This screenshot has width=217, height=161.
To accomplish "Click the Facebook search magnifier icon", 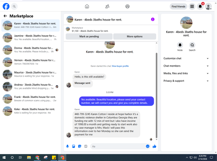I will (14, 7).
